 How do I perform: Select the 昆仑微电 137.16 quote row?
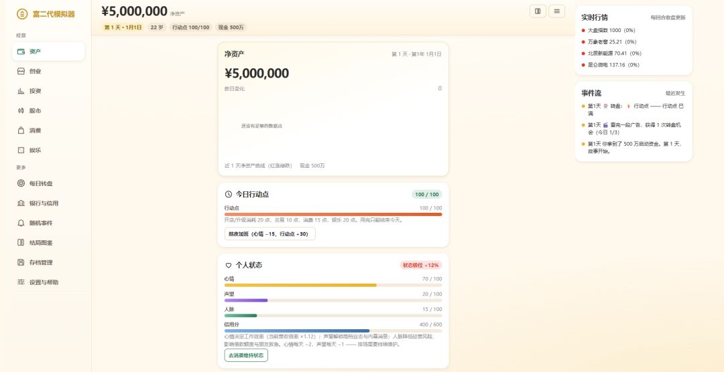(x=633, y=65)
